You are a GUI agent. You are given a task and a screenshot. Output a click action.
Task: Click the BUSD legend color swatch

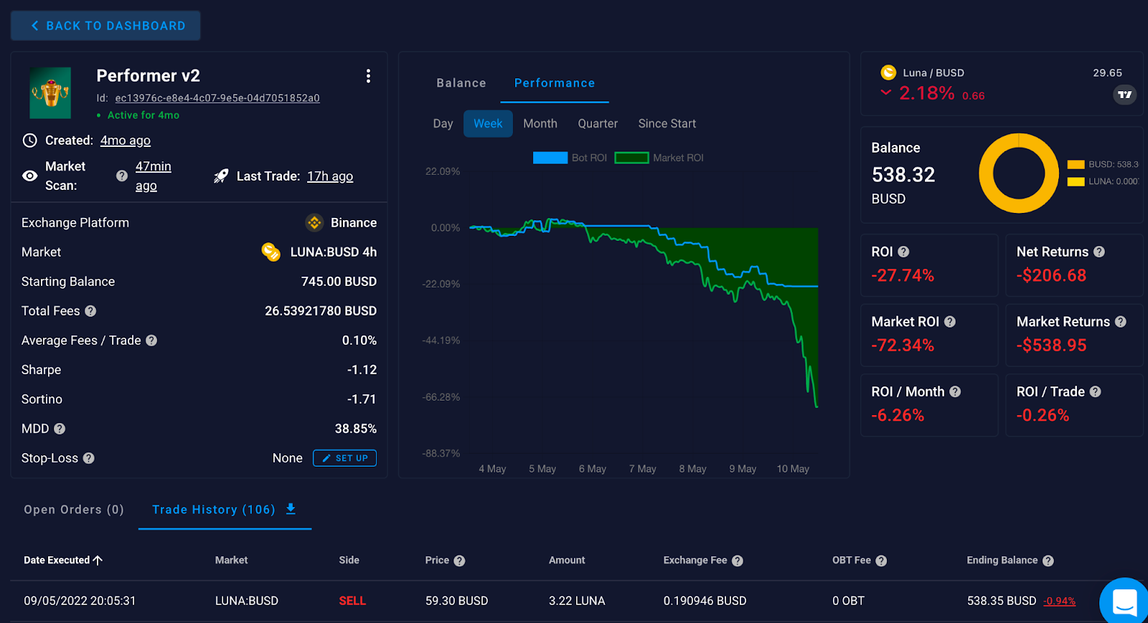click(x=1076, y=164)
